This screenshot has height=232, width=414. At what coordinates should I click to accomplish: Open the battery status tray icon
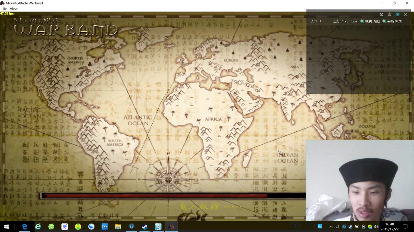pyautogui.click(x=357, y=227)
